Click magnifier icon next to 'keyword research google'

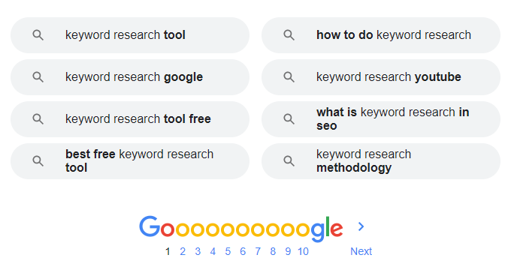point(38,77)
